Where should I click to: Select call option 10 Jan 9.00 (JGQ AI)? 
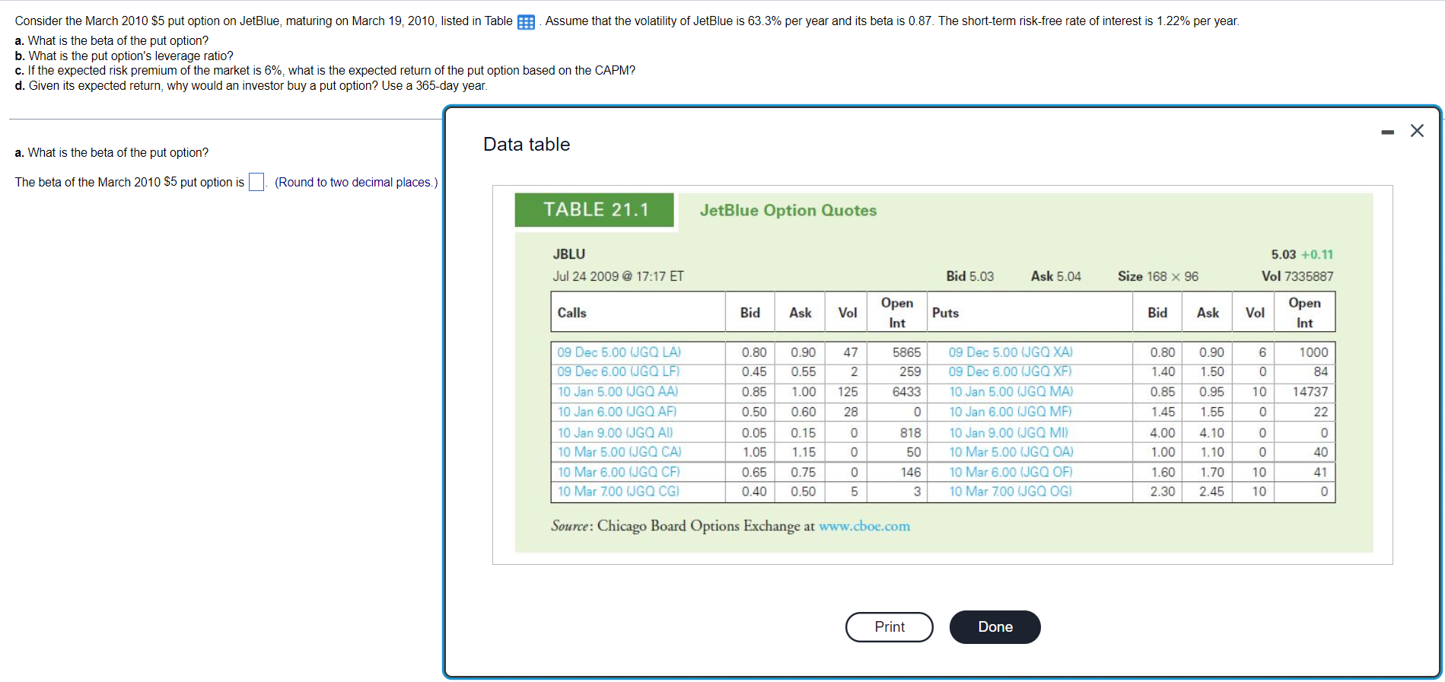tap(616, 433)
